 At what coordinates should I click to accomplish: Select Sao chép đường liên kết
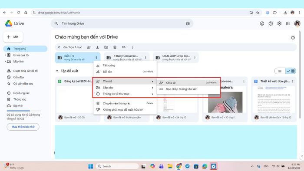[x=188, y=89]
